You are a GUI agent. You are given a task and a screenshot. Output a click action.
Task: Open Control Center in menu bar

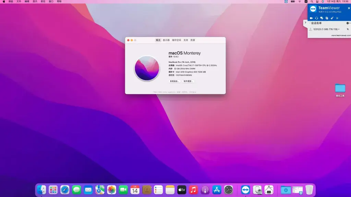click(317, 2)
